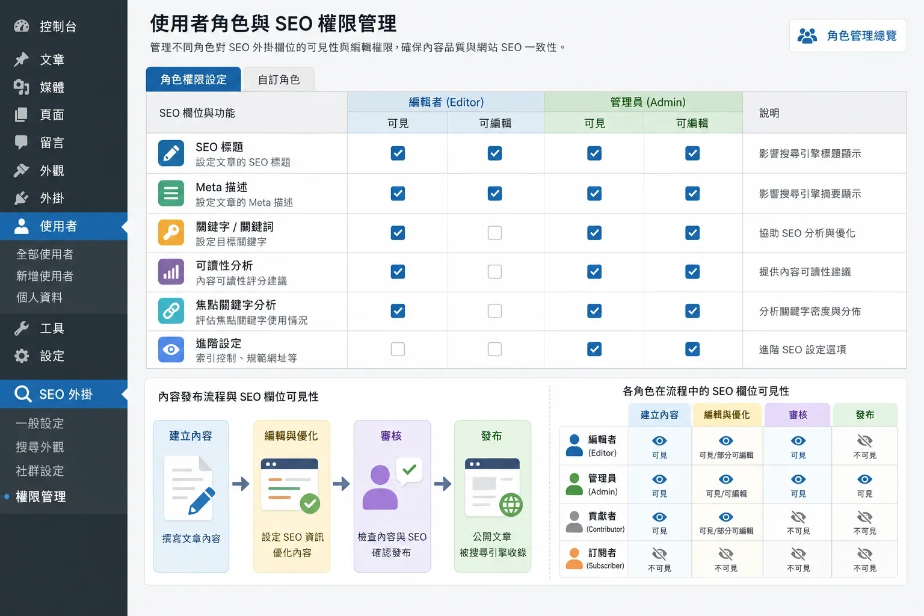Enable Editor 可編輯 for 關鍵字 / 關鍵詞
This screenshot has width=924, height=616.
tap(494, 233)
